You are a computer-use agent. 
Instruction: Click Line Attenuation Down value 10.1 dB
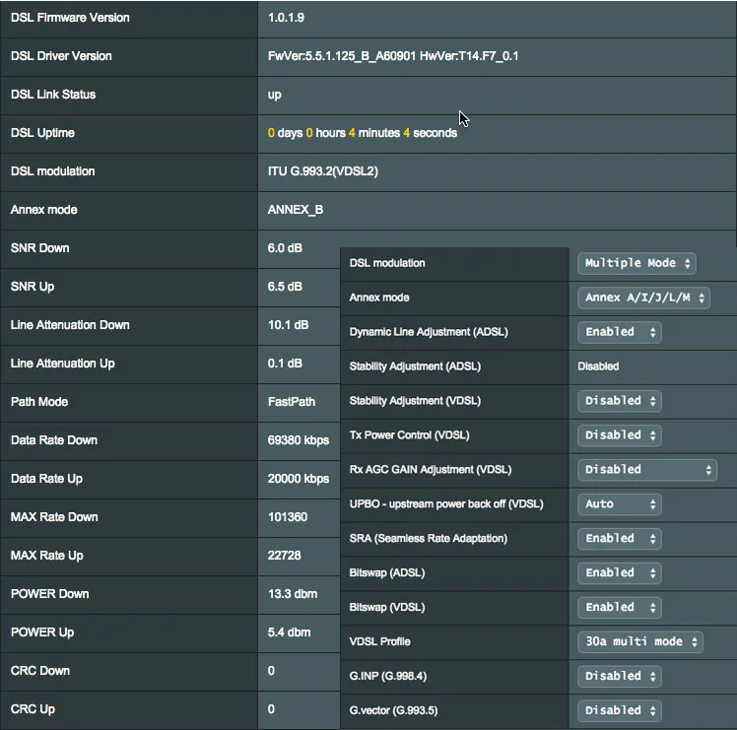[x=288, y=325]
